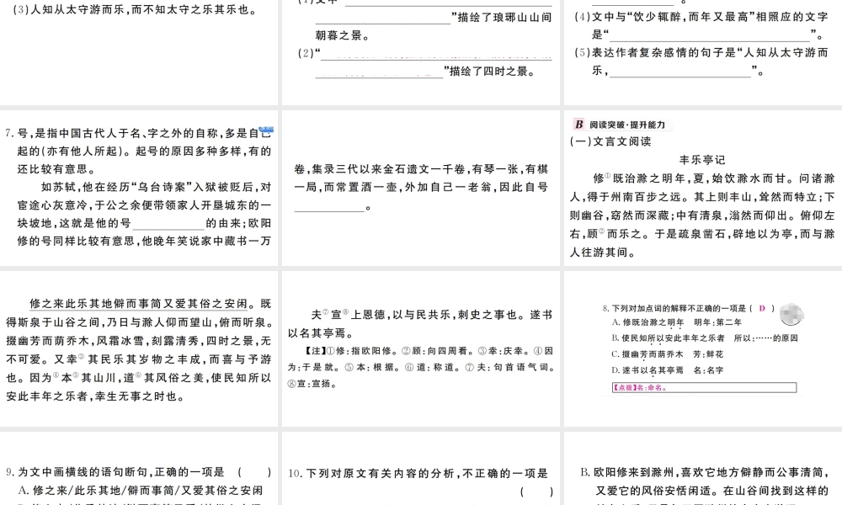Click the answer D in question 8
842x505 pixels.
tap(761, 308)
